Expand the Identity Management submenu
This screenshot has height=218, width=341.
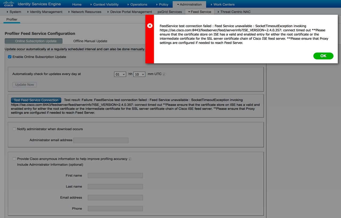coord(44,12)
